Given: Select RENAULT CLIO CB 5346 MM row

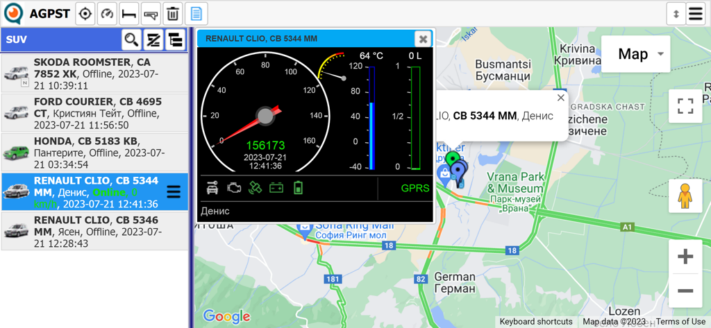Looking at the screenshot, I should point(94,232).
